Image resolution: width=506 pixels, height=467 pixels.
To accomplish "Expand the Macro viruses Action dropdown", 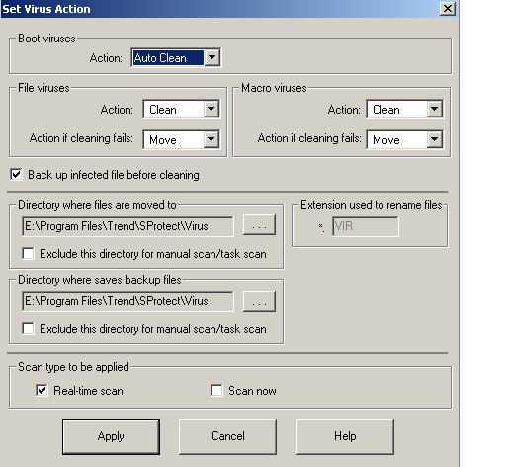I will tap(435, 109).
